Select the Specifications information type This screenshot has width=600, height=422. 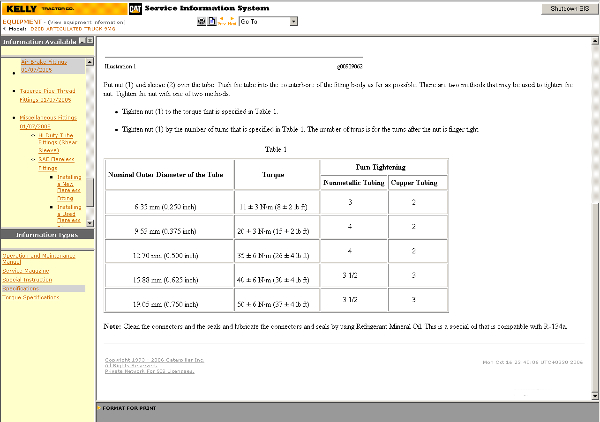click(x=21, y=289)
